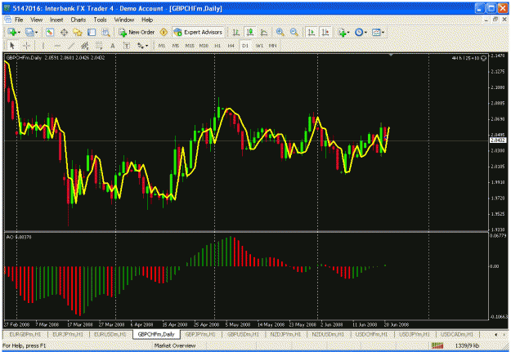Open the View menu
The image size is (511, 352).
pyautogui.click(x=37, y=20)
